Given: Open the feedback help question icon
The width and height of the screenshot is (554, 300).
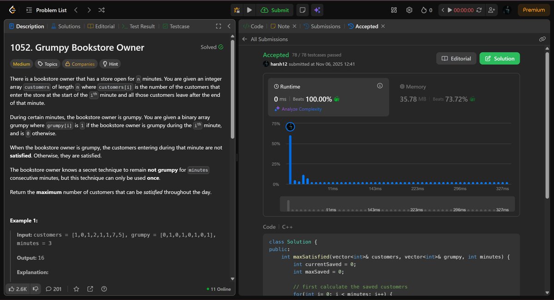Looking at the screenshot, I should click(x=104, y=289).
